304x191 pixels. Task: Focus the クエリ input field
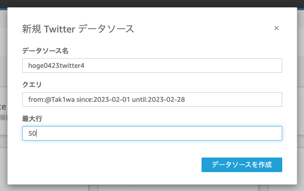(152, 99)
